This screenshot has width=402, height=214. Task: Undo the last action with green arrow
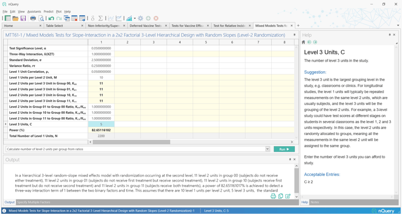click(51, 18)
